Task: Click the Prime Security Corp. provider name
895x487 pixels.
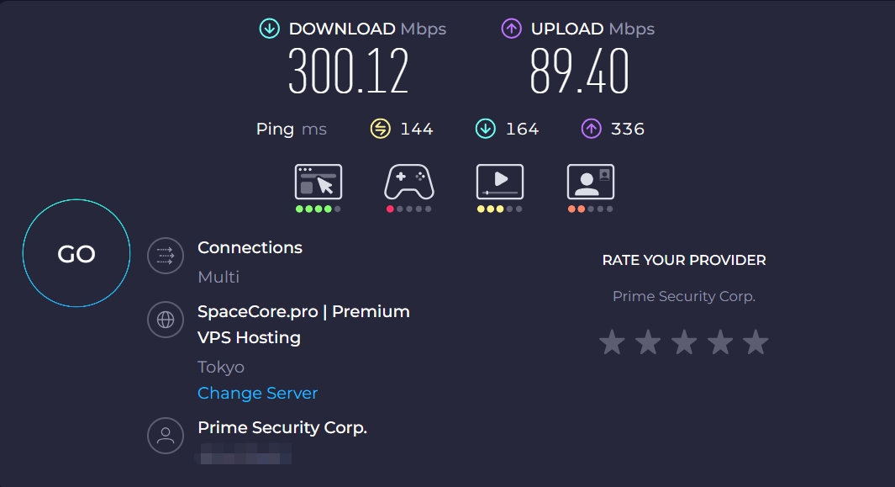Action: point(282,427)
